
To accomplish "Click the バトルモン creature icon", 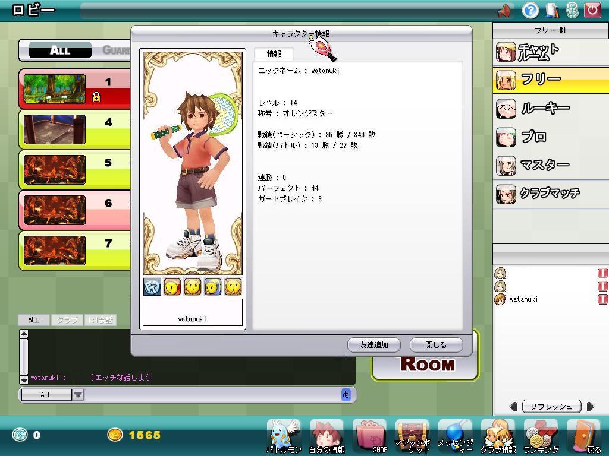I will [284, 436].
